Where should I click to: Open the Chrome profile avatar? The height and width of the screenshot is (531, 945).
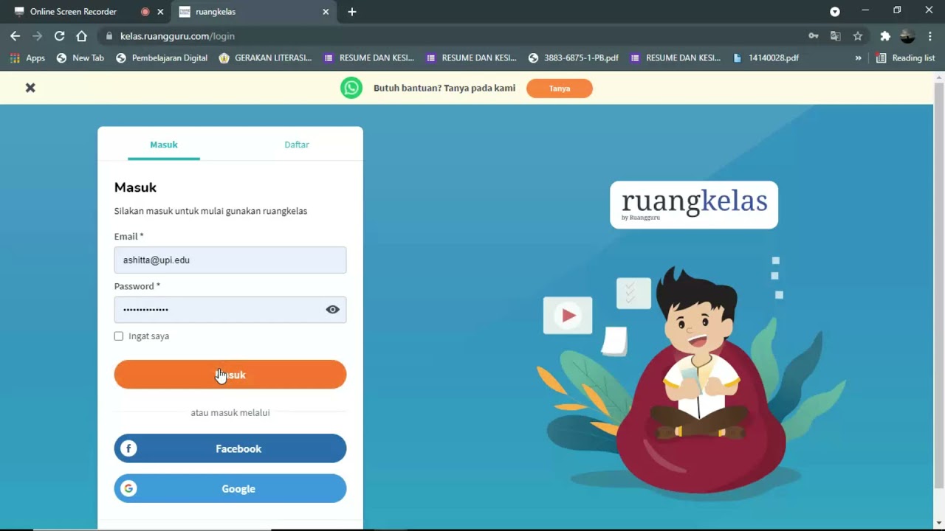coord(908,36)
